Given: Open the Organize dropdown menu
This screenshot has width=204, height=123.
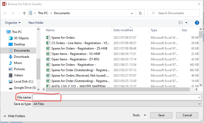Looking at the screenshot, I should click(13, 23).
